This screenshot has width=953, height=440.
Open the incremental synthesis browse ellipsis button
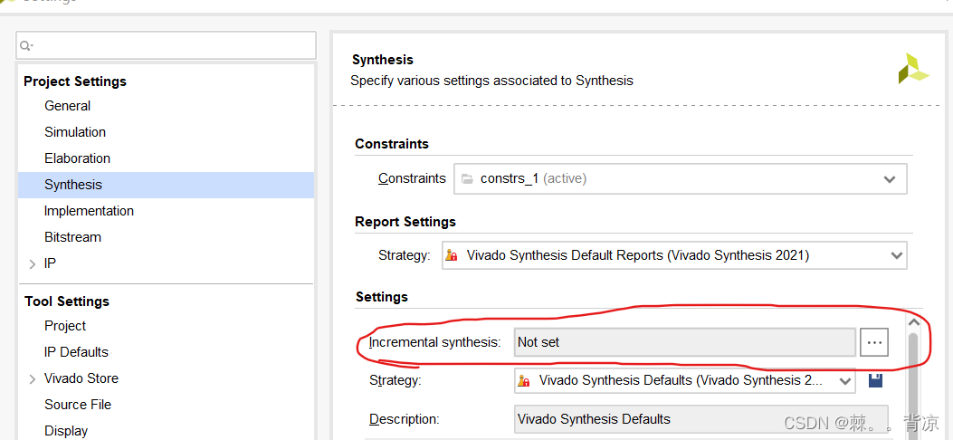pos(874,342)
